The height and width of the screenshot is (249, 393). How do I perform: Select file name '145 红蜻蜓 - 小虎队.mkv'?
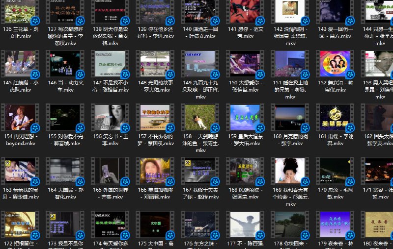click(x=21, y=86)
